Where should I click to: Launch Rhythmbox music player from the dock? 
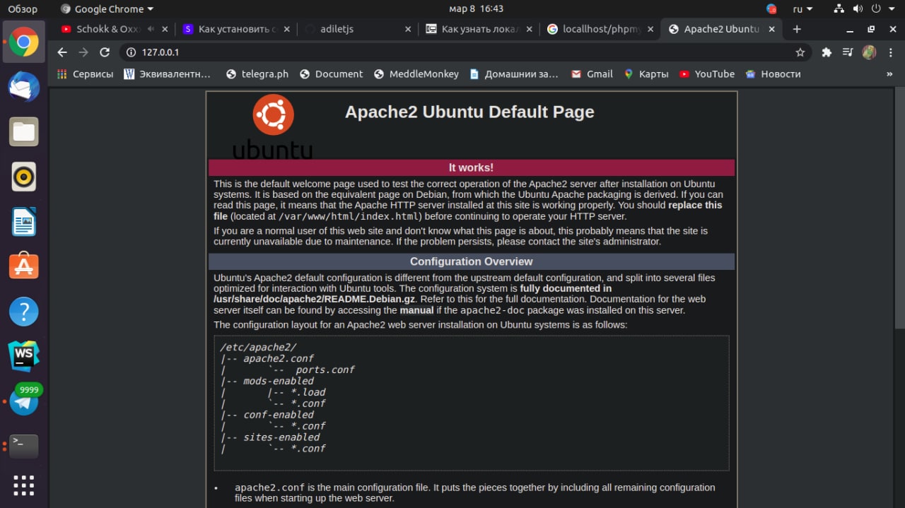pos(23,177)
